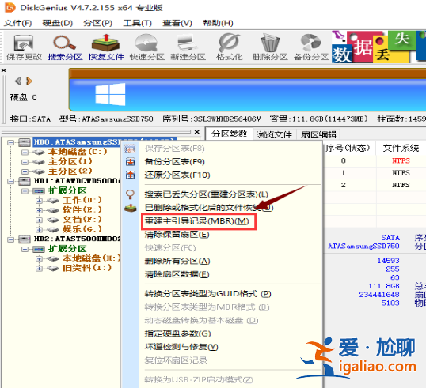Open the 文件(F) menu

coord(17,23)
